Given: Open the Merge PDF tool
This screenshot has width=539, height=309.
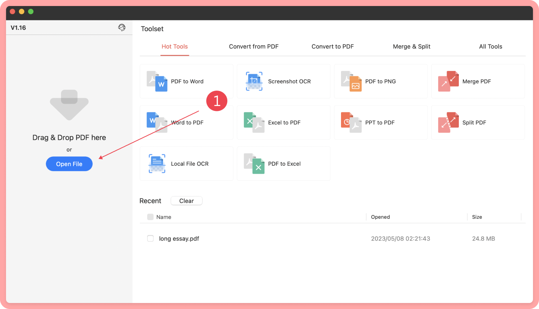Looking at the screenshot, I should tap(478, 81).
